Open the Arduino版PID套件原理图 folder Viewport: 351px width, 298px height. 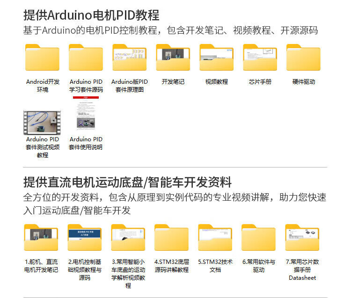point(130,58)
